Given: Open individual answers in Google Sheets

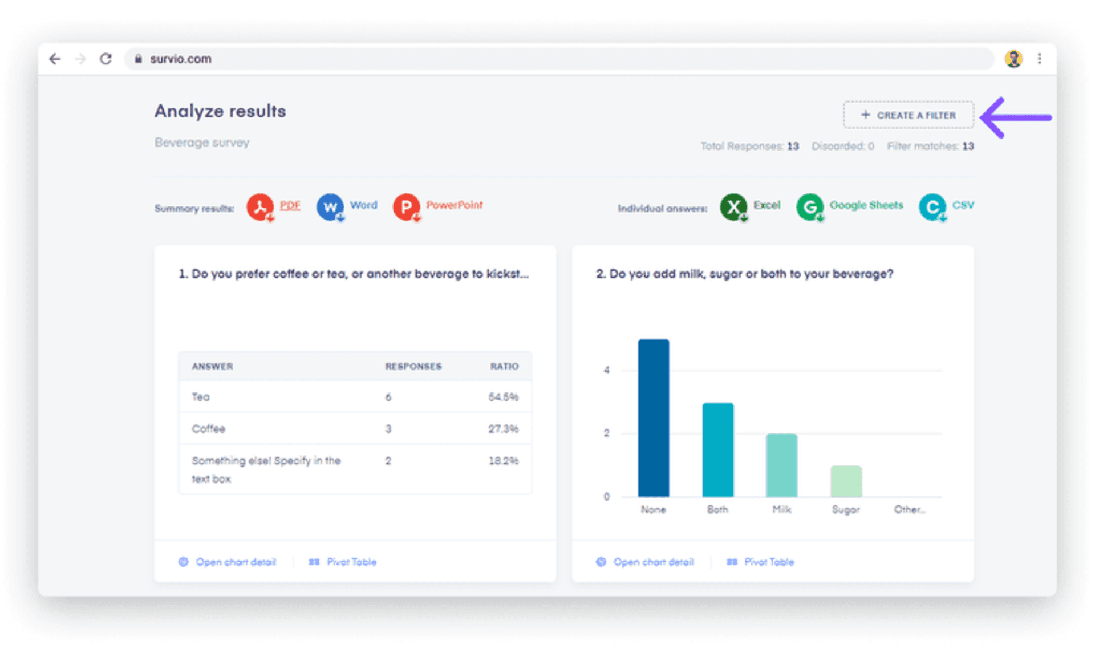Looking at the screenshot, I should (x=849, y=206).
